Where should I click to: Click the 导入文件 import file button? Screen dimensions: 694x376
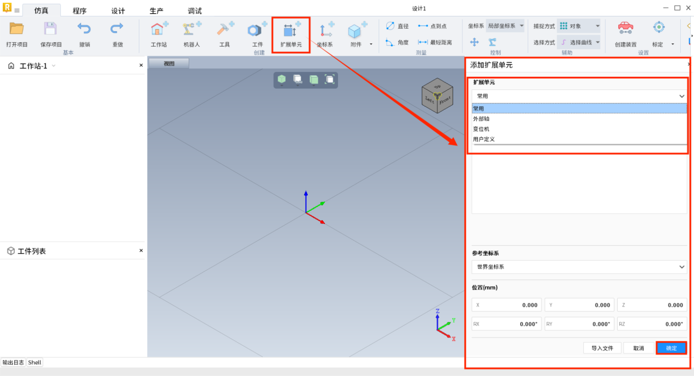(x=602, y=348)
